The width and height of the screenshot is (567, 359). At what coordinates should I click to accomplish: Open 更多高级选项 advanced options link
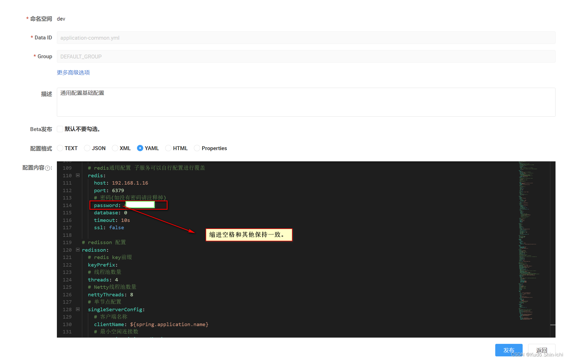tap(73, 72)
